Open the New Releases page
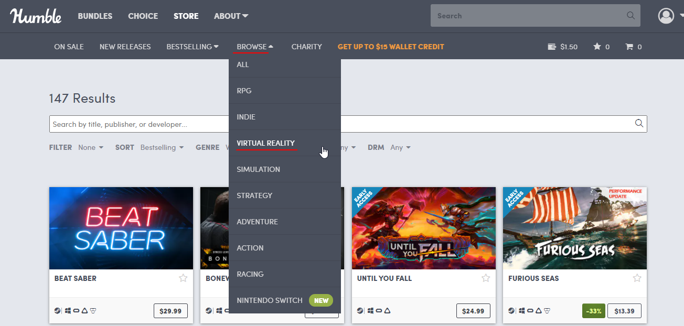 [125, 47]
